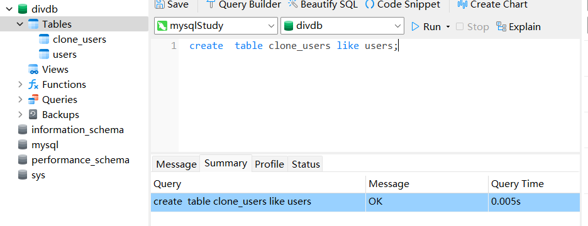Collapse the divdb database node

tap(10, 9)
